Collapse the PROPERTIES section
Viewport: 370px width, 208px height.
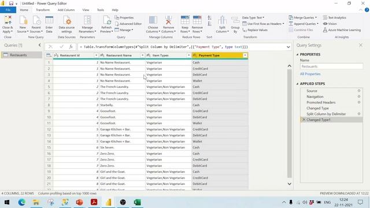click(x=297, y=54)
